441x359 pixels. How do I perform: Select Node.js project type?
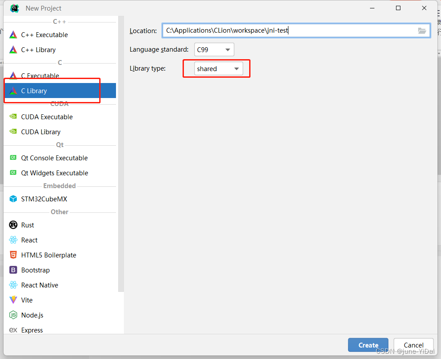click(60, 315)
